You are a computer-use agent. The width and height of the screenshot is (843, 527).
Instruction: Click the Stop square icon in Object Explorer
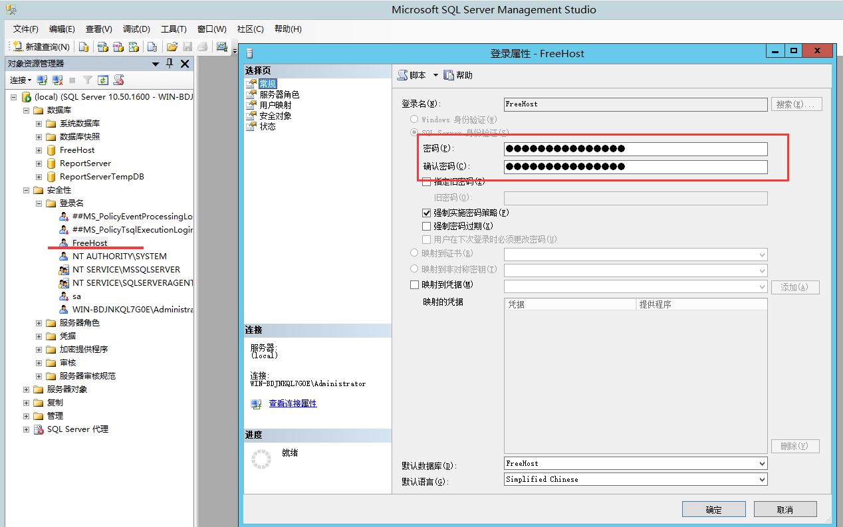pos(72,80)
